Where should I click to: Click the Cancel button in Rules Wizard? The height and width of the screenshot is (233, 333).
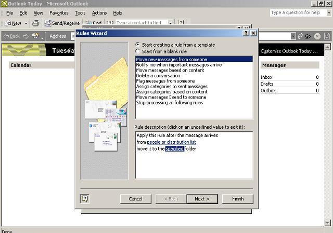click(135, 199)
